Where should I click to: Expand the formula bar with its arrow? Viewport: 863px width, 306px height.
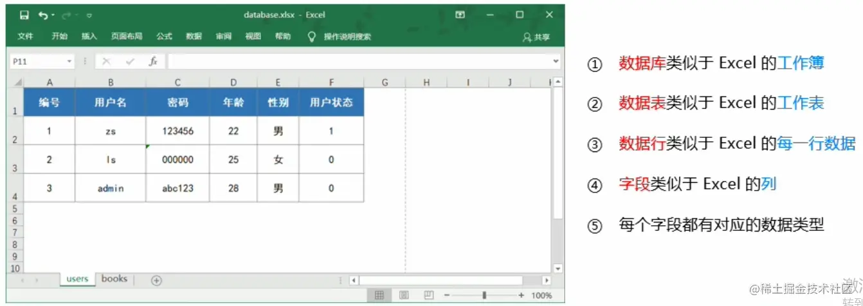(556, 62)
